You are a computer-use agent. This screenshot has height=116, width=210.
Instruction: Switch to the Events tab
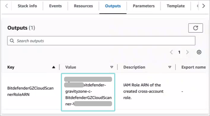coord(55,6)
